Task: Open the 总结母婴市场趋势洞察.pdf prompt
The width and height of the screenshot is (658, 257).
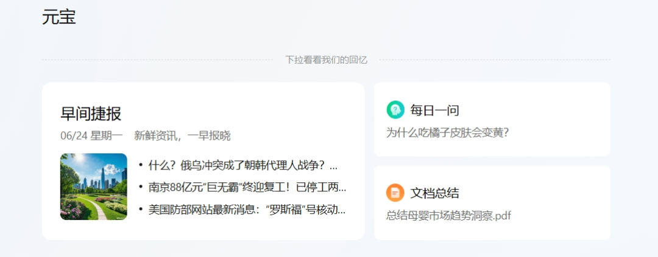Action: pos(448,215)
